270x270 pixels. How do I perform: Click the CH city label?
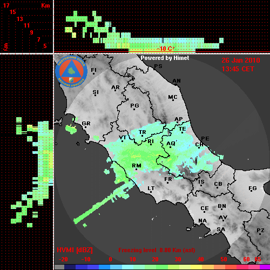coord(199,144)
